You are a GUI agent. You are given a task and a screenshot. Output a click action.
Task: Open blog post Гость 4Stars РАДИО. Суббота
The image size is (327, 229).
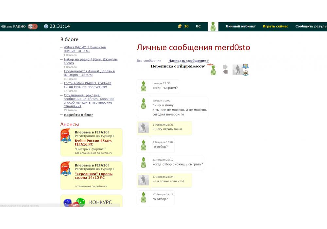point(87,85)
